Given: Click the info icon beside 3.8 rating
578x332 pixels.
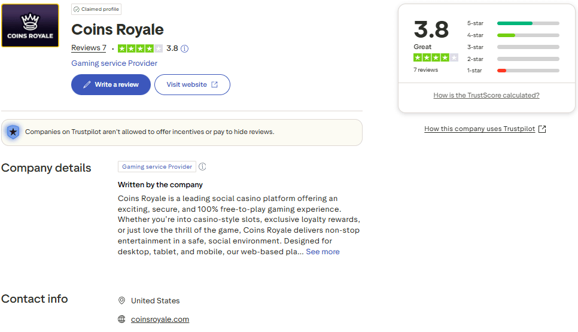Looking at the screenshot, I should coord(185,48).
